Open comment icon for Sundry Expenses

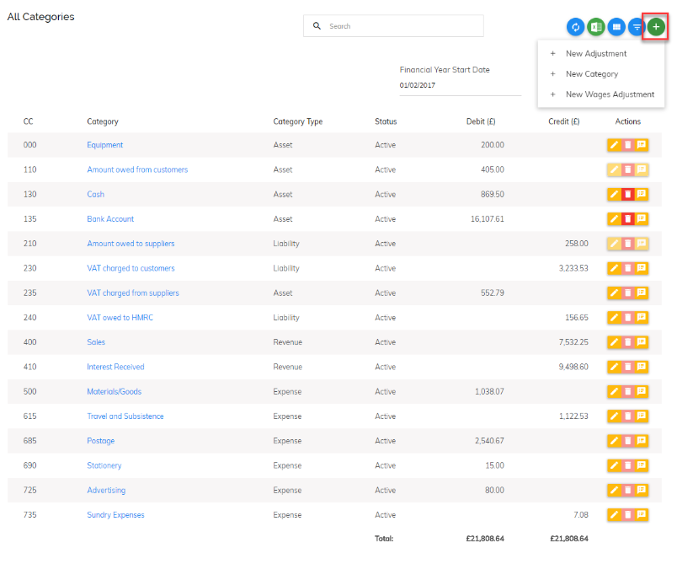[642, 514]
